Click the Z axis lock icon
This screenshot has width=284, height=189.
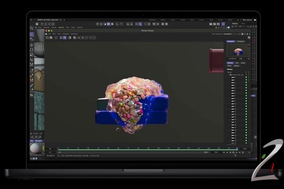(49, 24)
